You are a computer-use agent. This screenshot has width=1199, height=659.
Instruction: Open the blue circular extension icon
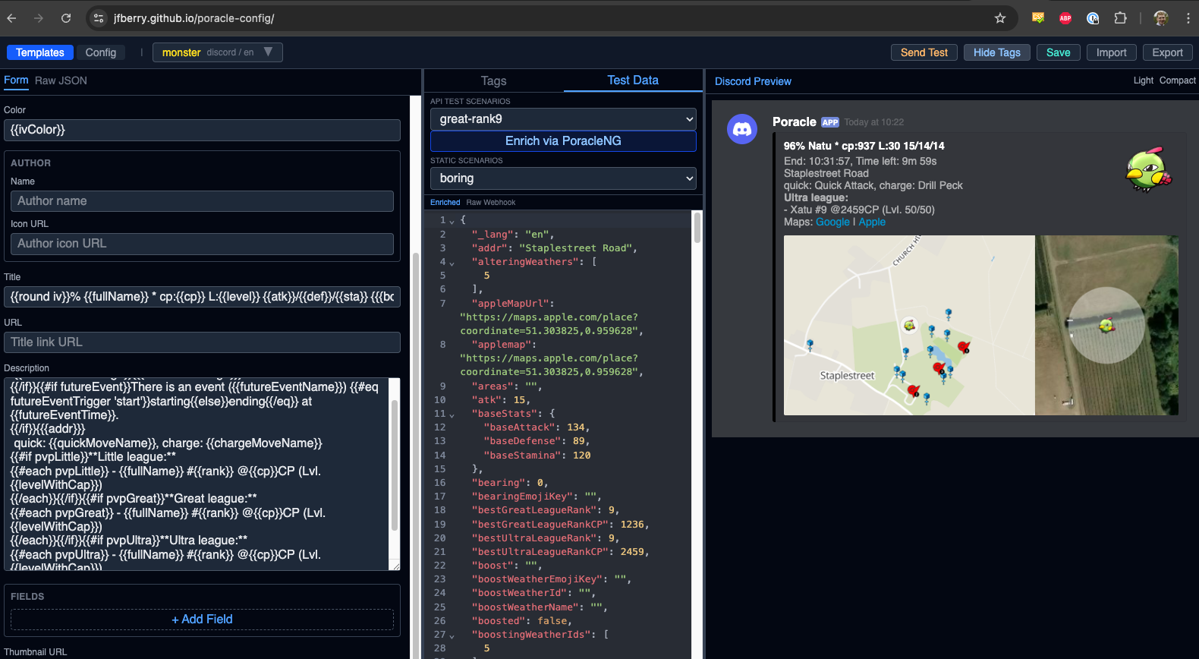[x=1093, y=18]
